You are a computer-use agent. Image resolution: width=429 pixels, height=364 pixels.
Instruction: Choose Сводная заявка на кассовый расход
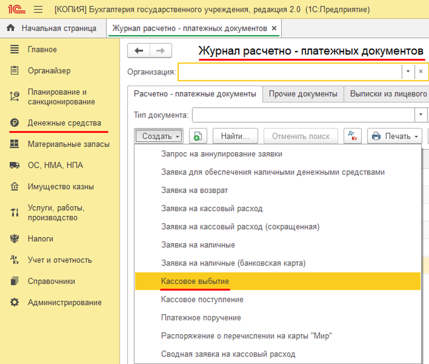[277, 354]
